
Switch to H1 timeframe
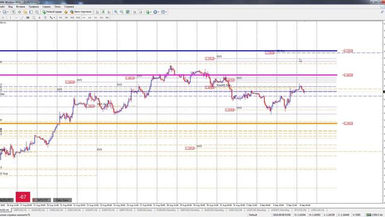click(84, 17)
